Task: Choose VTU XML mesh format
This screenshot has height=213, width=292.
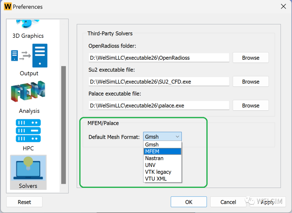Action: coord(162,179)
